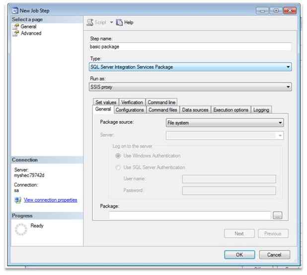Switch to the Execution options tab
The width and height of the screenshot is (307, 275).
coord(231,110)
